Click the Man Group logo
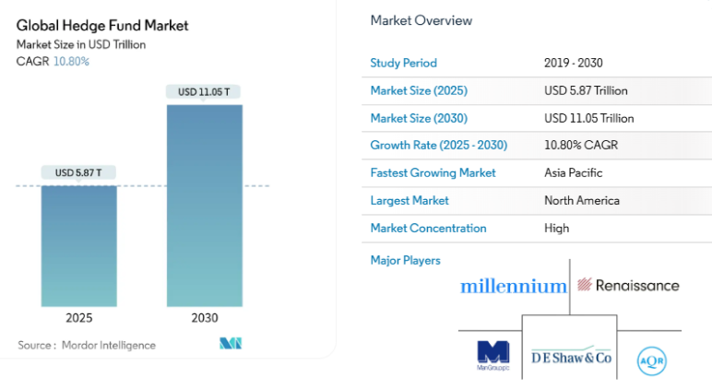This screenshot has width=712, height=389. [492, 355]
